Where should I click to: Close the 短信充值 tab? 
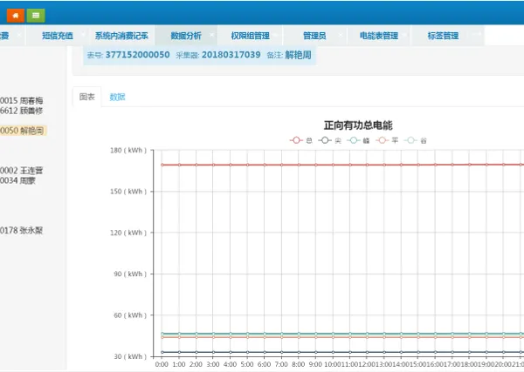83,34
